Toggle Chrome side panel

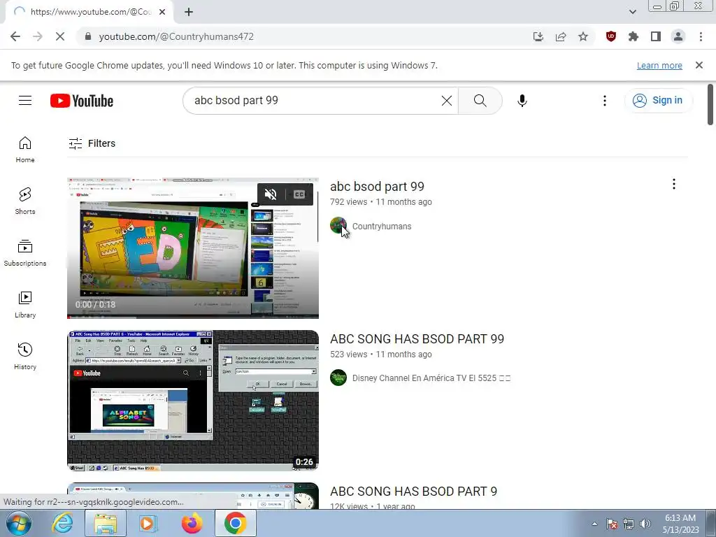[x=656, y=36]
